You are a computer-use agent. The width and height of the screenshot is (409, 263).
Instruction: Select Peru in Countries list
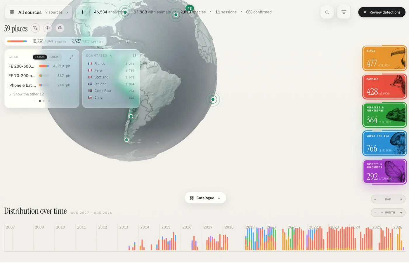(111, 70)
